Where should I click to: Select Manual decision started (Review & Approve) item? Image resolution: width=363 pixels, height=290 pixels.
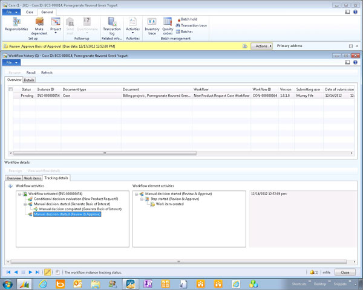pos(67,214)
